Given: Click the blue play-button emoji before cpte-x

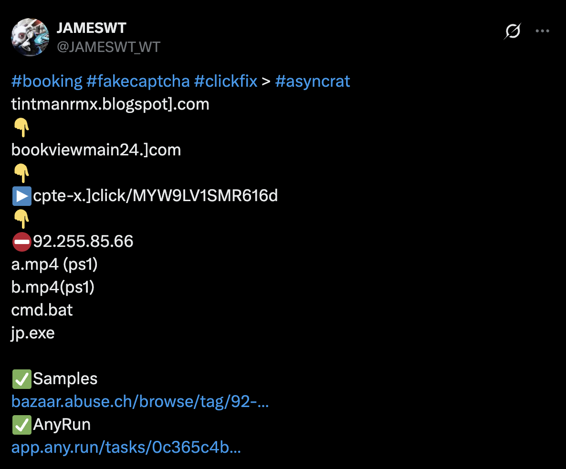Looking at the screenshot, I should point(21,196).
